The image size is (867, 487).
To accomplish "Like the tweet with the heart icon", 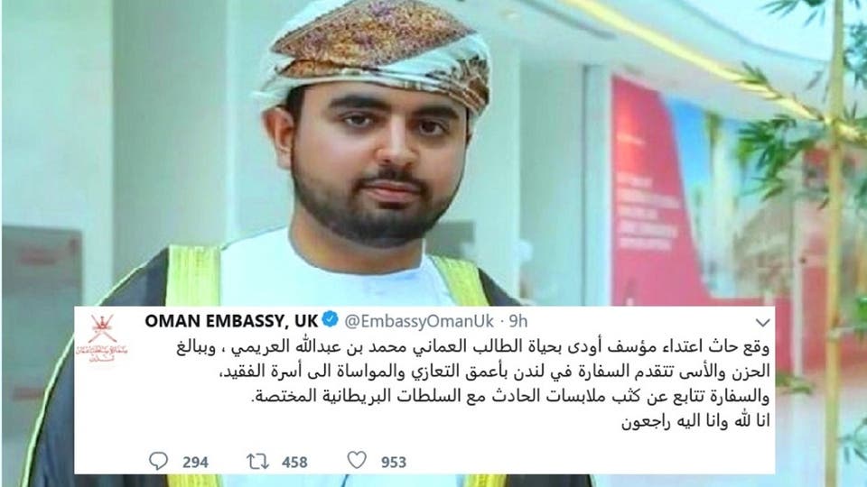I will click(x=357, y=460).
